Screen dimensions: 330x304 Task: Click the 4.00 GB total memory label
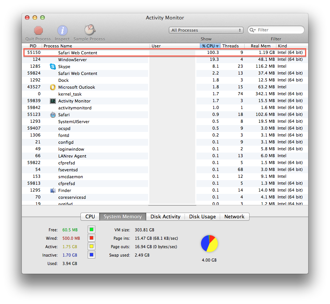pyautogui.click(x=209, y=260)
